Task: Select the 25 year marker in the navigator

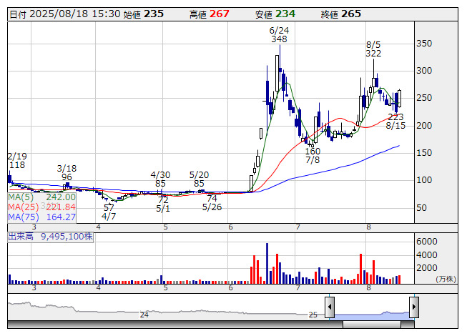Action: 312,315
